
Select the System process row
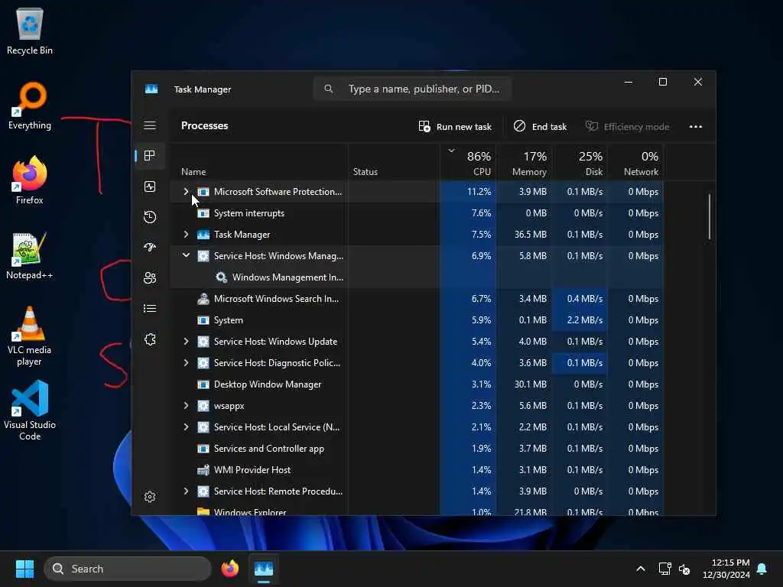coord(417,320)
